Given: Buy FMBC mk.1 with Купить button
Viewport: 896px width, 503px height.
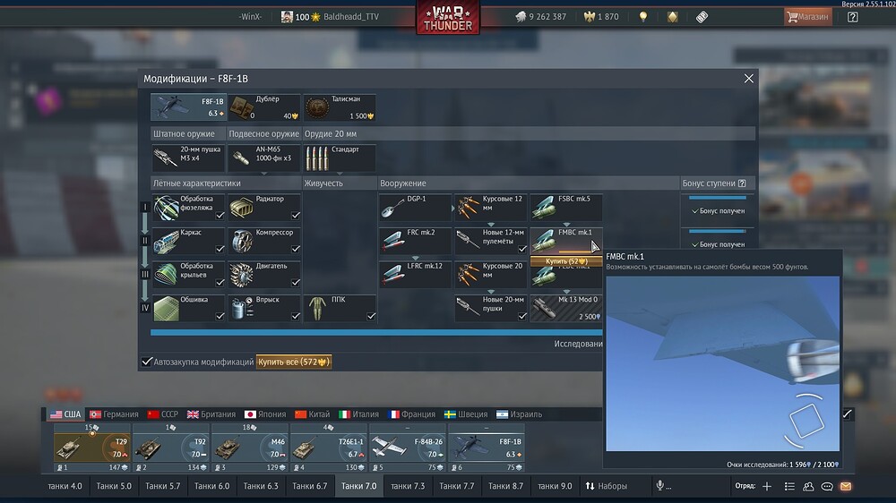Looking at the screenshot, I should tap(566, 261).
